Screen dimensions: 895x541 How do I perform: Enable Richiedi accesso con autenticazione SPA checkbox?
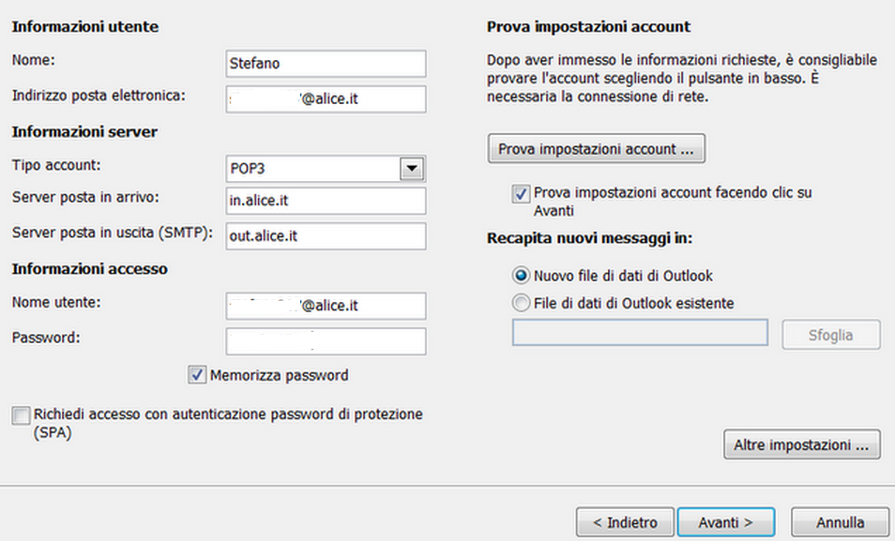pos(22,415)
